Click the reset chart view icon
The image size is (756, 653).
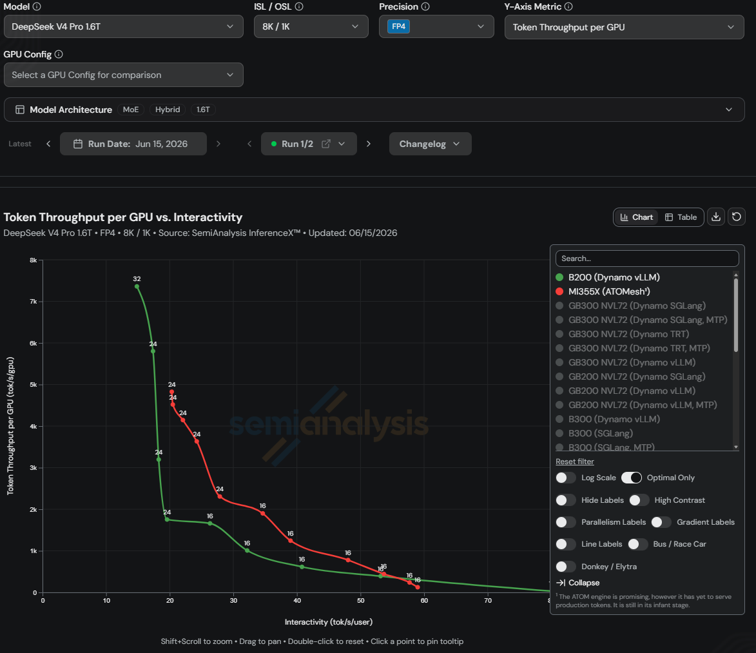(x=737, y=217)
